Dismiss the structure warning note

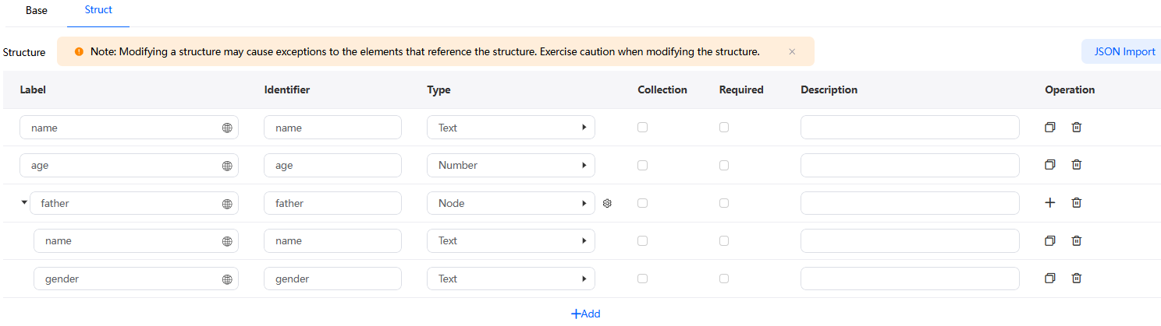(x=792, y=51)
